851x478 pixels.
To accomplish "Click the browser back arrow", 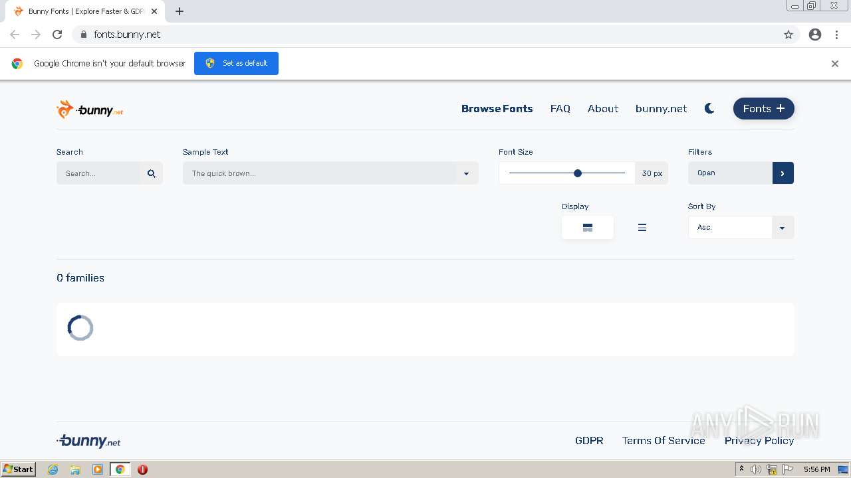I will click(15, 35).
